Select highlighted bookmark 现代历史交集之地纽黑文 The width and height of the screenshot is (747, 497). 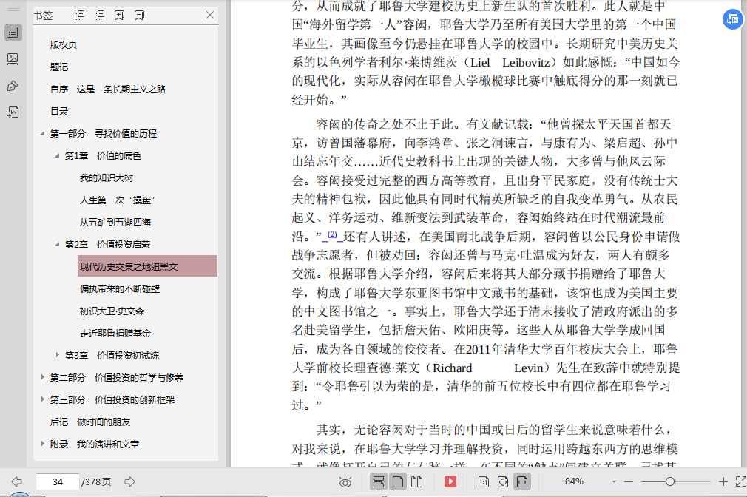point(147,266)
